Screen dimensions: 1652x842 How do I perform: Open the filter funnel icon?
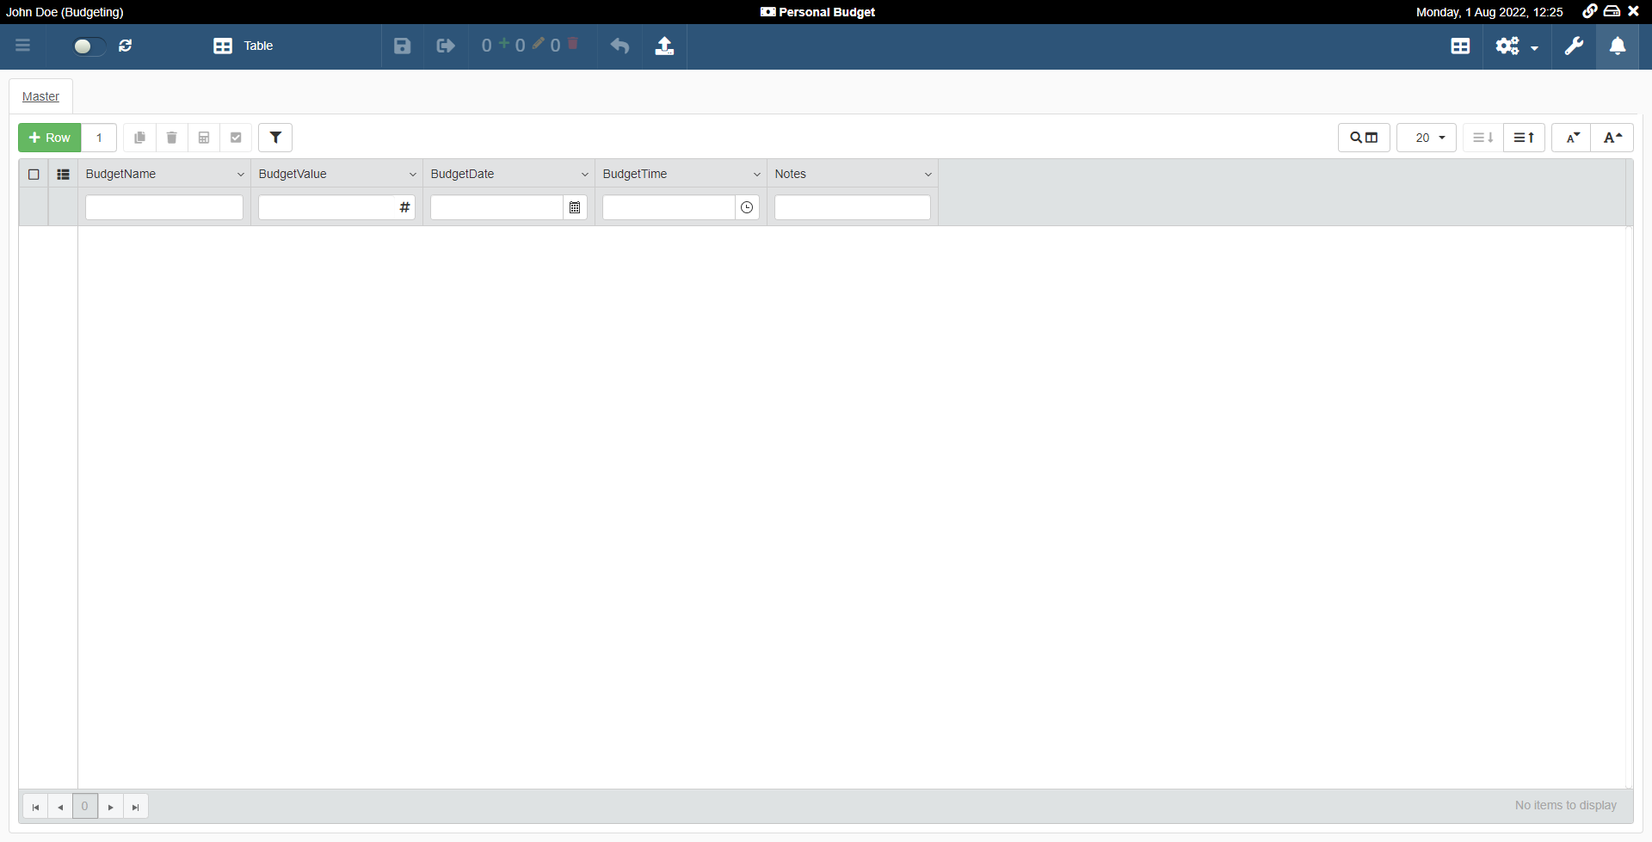tap(275, 138)
